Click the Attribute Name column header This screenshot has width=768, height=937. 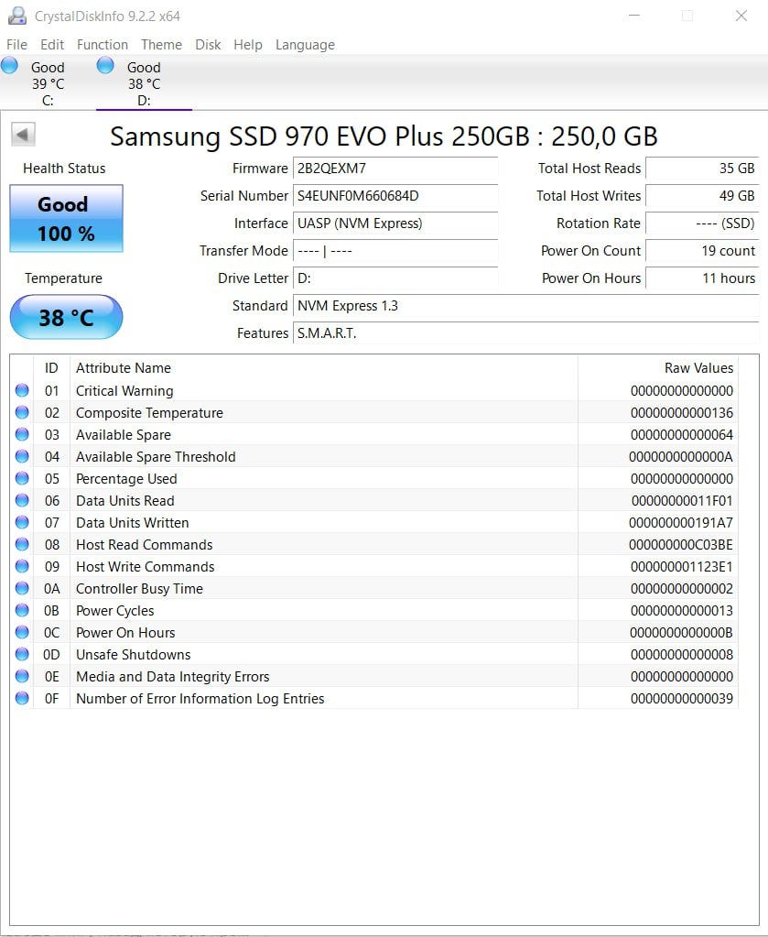click(x=324, y=368)
